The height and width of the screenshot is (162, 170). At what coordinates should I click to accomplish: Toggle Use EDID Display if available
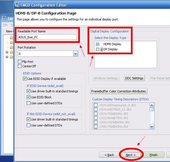pyautogui.click(x=25, y=79)
